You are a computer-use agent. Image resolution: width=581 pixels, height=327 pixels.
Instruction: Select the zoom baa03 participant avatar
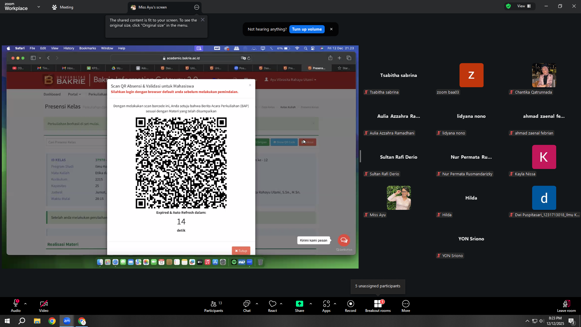[471, 75]
